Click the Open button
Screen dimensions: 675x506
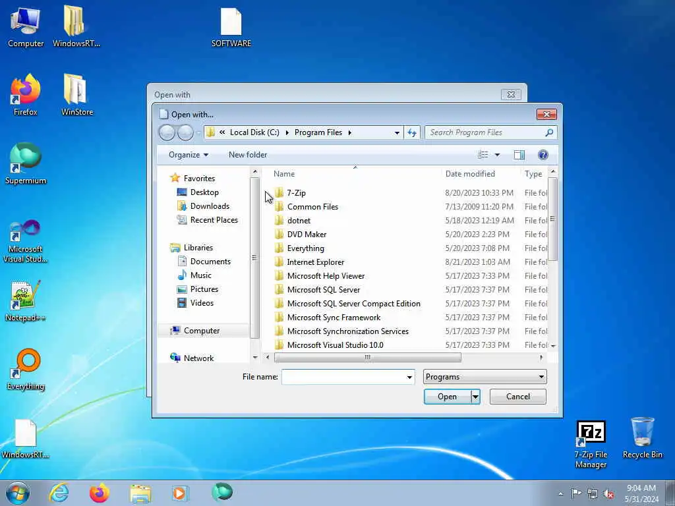[x=448, y=397]
